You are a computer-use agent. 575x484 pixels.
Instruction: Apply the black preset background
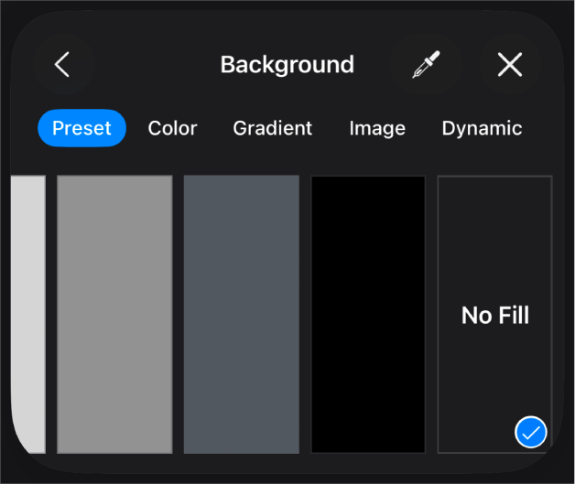coord(368,314)
